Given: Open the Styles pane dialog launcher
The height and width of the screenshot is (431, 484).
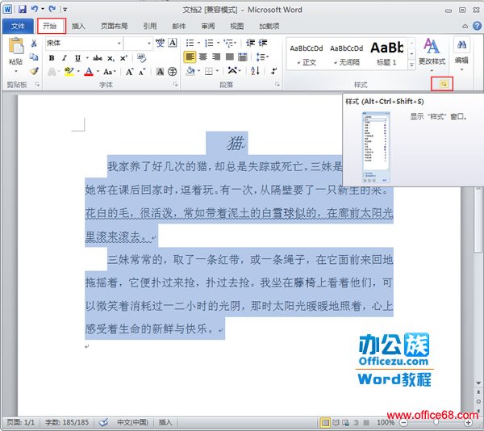Looking at the screenshot, I should click(x=443, y=84).
